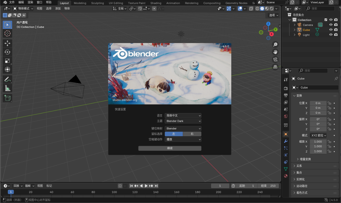Click frame 1 marker on timeline
This screenshot has height=203, width=341.
tap(11, 192)
